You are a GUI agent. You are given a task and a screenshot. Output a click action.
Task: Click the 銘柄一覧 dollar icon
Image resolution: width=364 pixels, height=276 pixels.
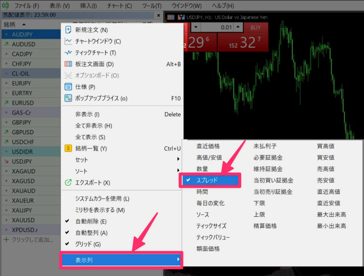coord(68,148)
